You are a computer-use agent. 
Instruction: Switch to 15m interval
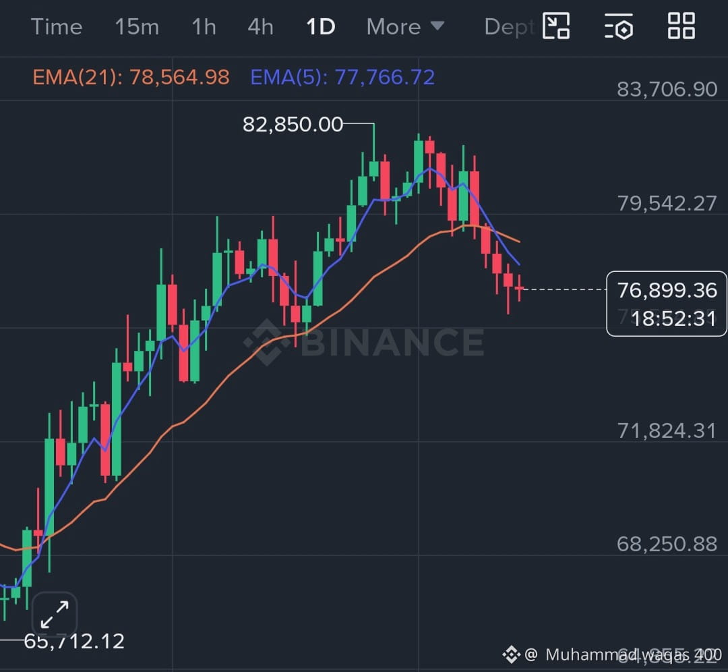tap(137, 27)
